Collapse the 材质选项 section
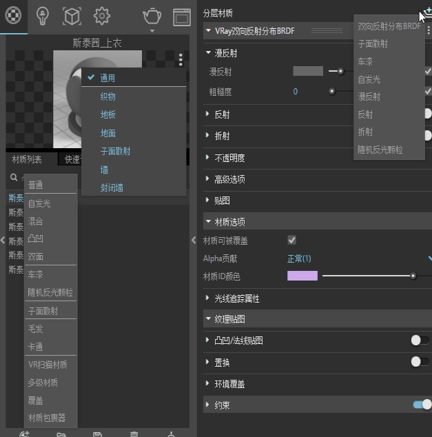Image resolution: width=432 pixels, height=437 pixels. 231,222
